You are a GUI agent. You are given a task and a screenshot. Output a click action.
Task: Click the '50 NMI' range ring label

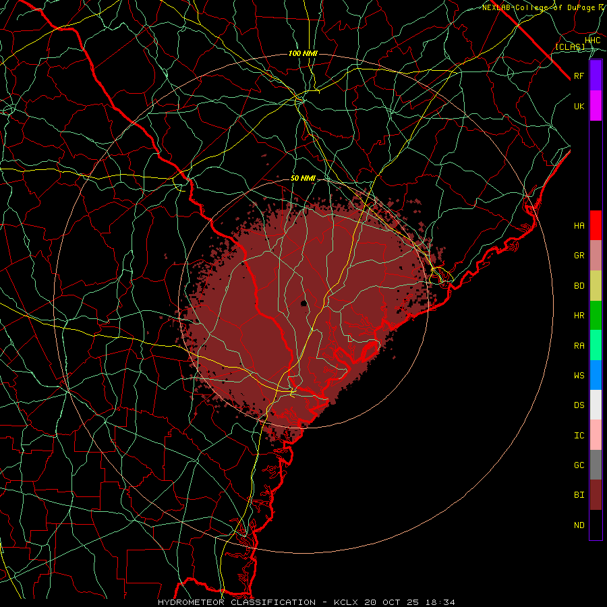click(x=303, y=179)
